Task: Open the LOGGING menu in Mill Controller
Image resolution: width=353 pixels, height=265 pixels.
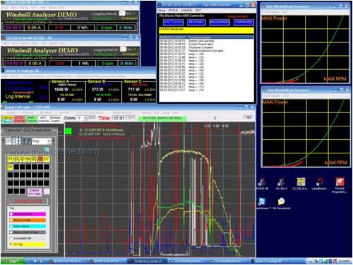Action: tap(186, 11)
